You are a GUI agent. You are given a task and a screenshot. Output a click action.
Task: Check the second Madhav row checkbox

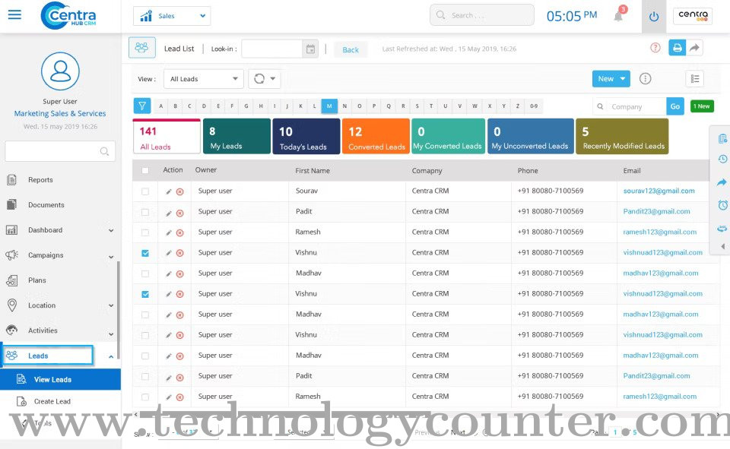[x=145, y=315]
